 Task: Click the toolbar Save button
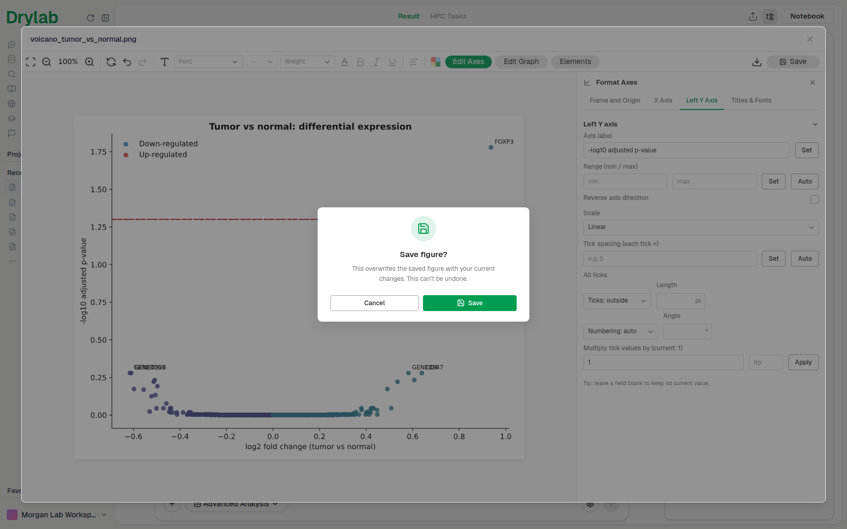(x=793, y=62)
